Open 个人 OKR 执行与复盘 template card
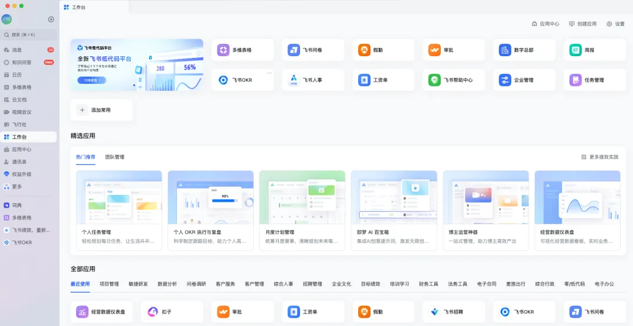The height and width of the screenshot is (326, 633). 211,210
